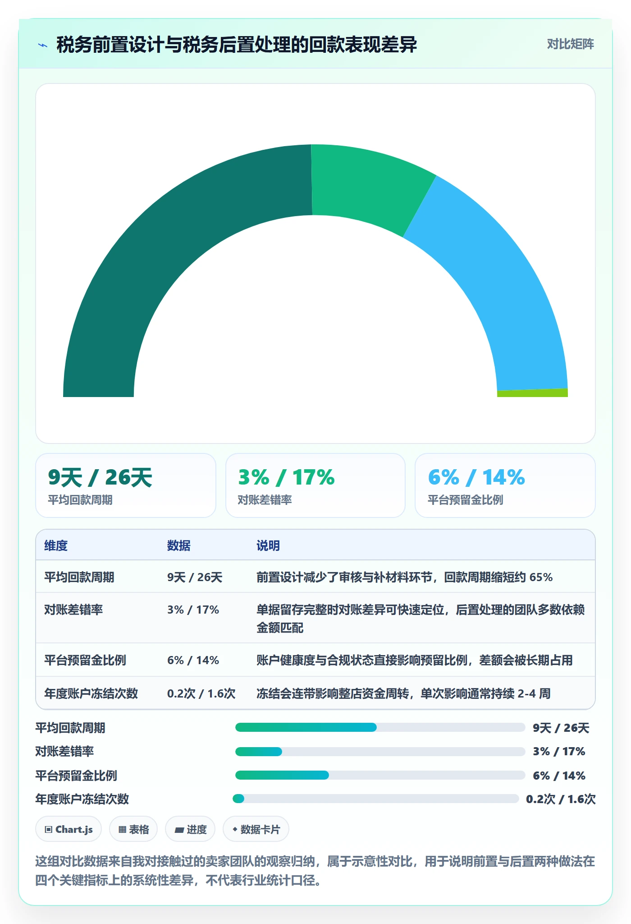
Task: Click table value 0.2次 / 1.6次
Action: tap(201, 693)
